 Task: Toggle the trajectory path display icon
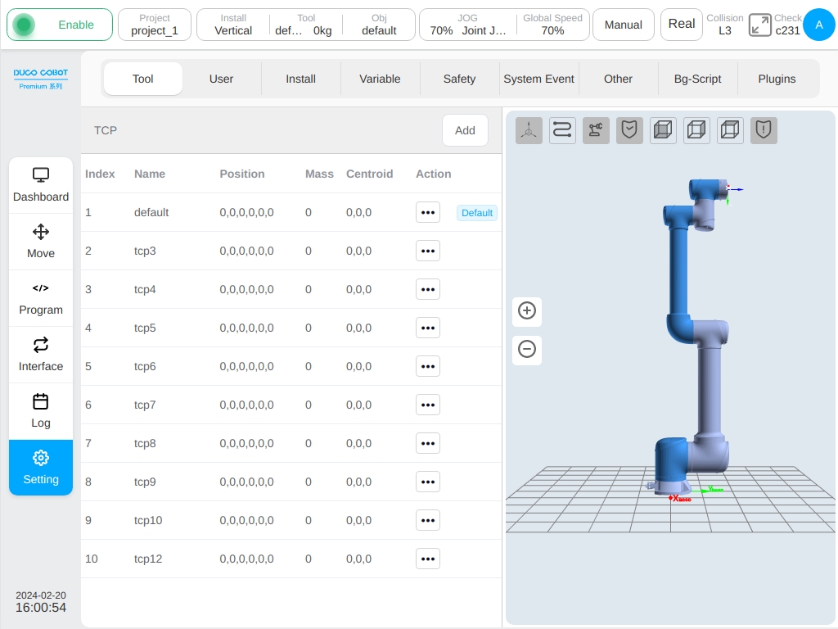(x=562, y=130)
